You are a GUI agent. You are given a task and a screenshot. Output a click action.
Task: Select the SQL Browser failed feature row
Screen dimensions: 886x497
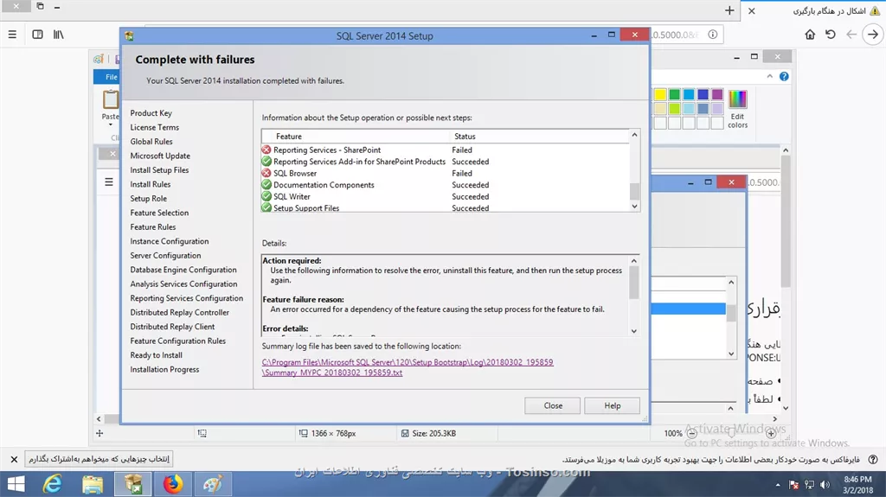point(445,174)
